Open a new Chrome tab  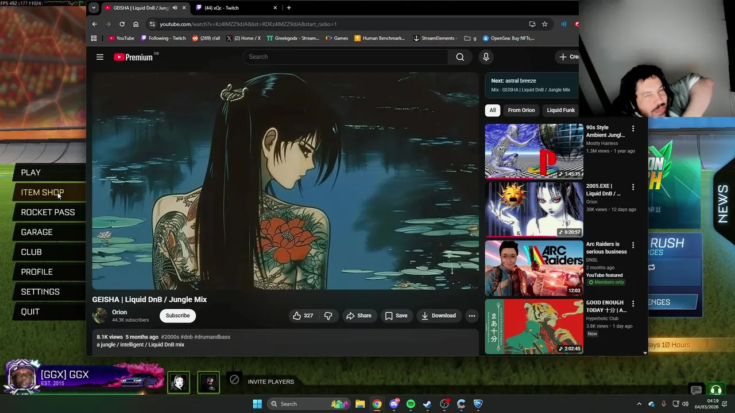(289, 8)
